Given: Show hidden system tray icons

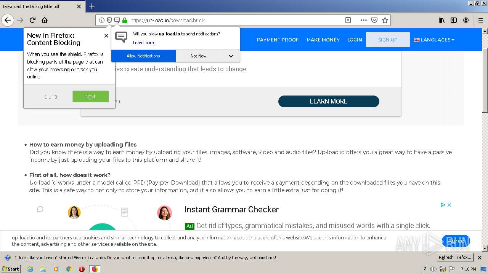Looking at the screenshot, I should 425,269.
